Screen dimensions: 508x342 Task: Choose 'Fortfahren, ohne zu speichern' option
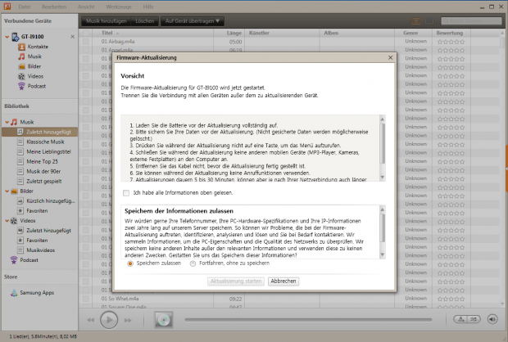193,263
